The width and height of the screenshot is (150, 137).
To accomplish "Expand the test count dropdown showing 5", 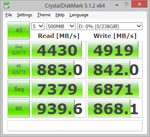I will click(x=38, y=26).
